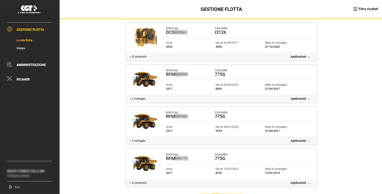This screenshot has height=194, width=382.
Task: Open the La mia flotta submenu item
Action: [24, 40]
